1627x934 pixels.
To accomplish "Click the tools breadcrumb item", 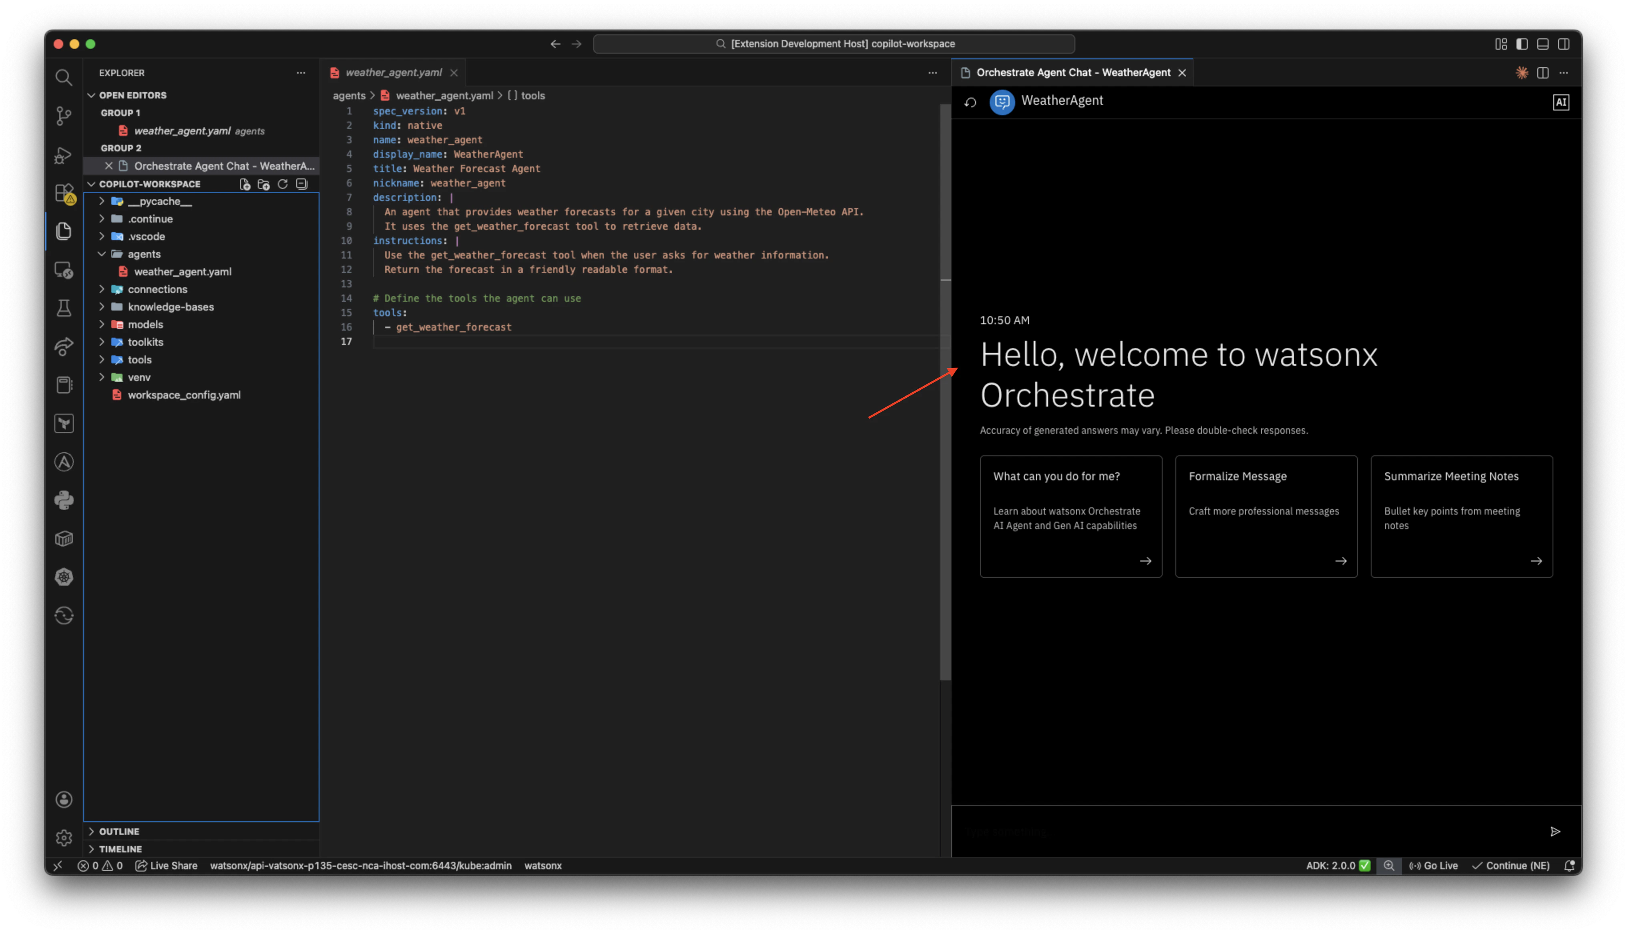I will click(x=526, y=96).
